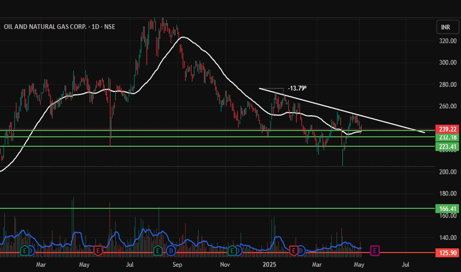Click the Mar label following 2025
This screenshot has height=272, width=461.
click(317, 265)
